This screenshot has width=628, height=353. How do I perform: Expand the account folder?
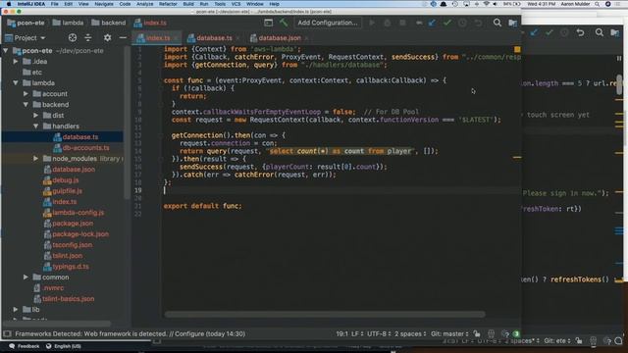[26, 94]
